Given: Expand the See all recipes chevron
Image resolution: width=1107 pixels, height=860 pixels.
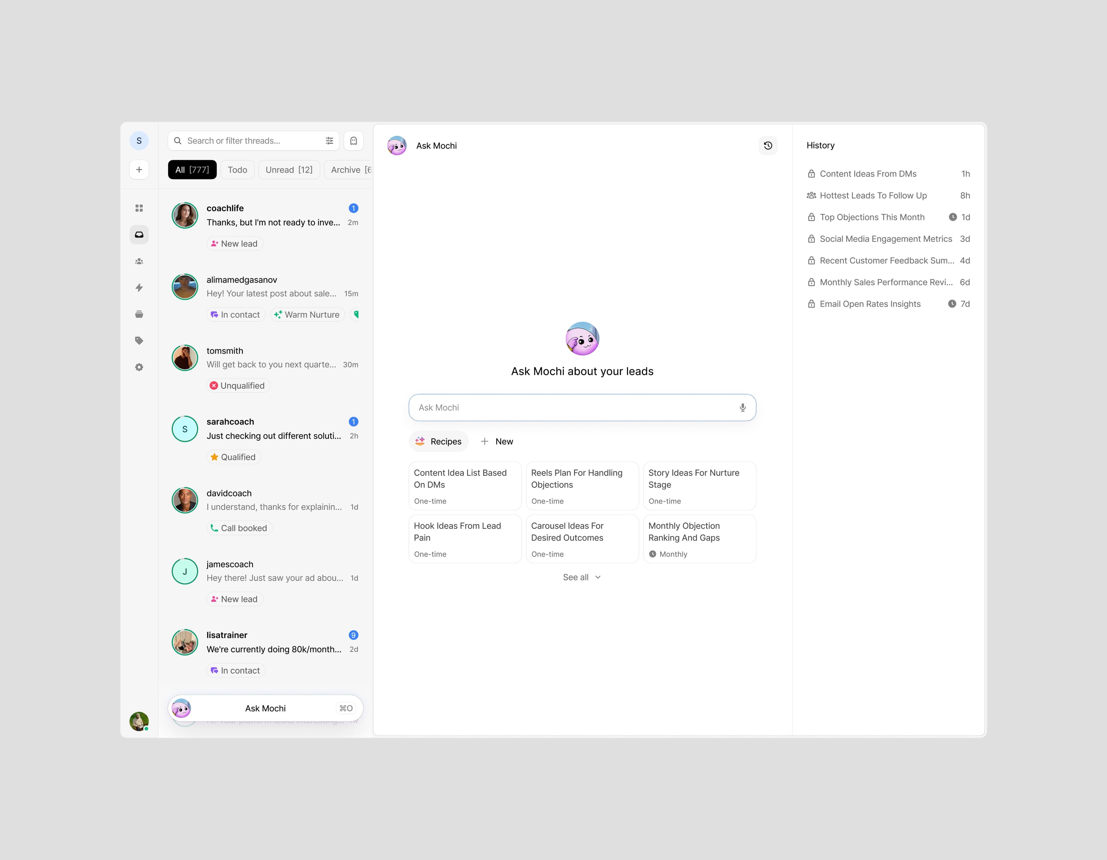Looking at the screenshot, I should (x=598, y=577).
